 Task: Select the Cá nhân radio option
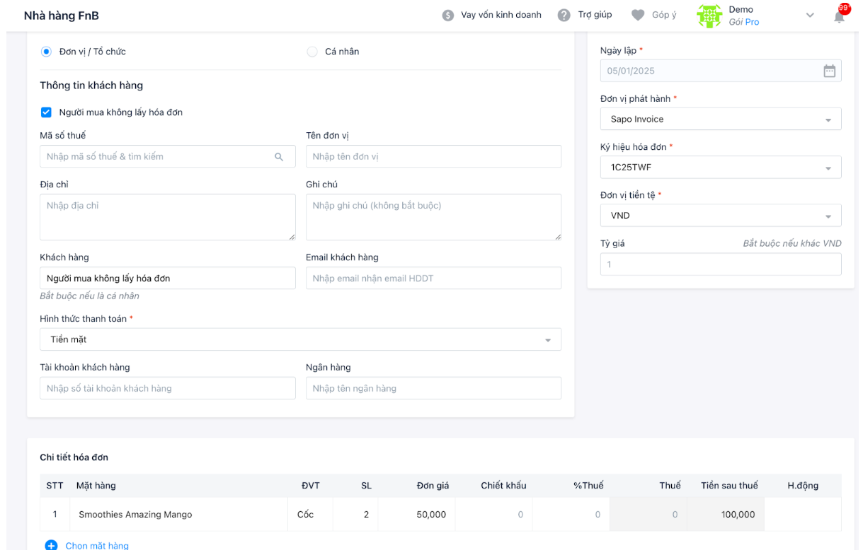[x=312, y=52]
